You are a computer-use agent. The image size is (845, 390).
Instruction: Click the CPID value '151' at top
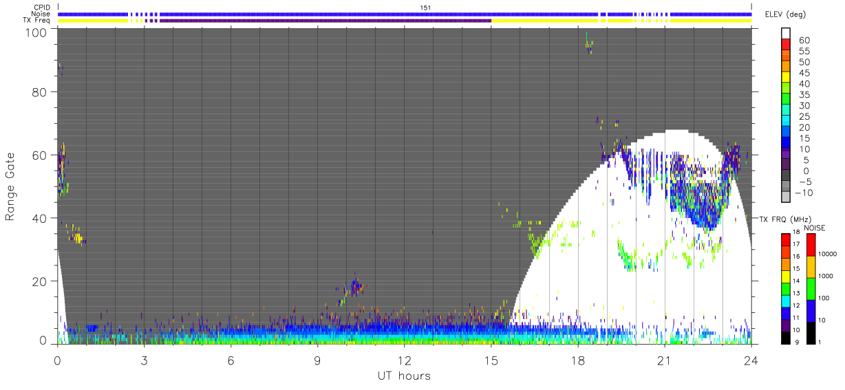pyautogui.click(x=425, y=8)
